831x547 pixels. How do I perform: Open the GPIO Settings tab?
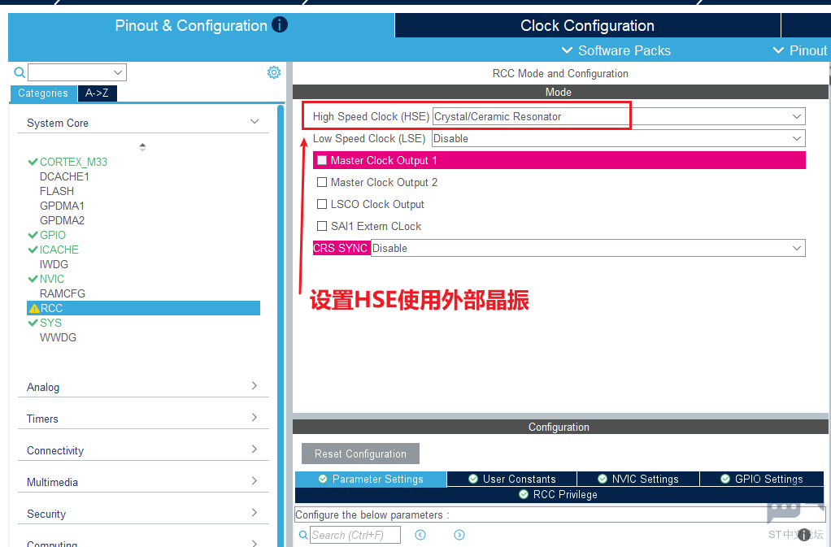point(762,480)
